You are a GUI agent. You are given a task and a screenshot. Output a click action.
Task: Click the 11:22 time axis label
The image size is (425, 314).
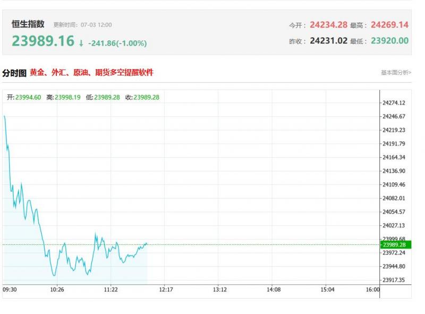111,290
